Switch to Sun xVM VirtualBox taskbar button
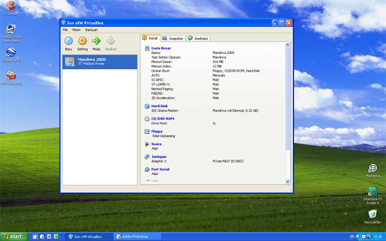Screen dimensions: 386x241 click(x=89, y=236)
